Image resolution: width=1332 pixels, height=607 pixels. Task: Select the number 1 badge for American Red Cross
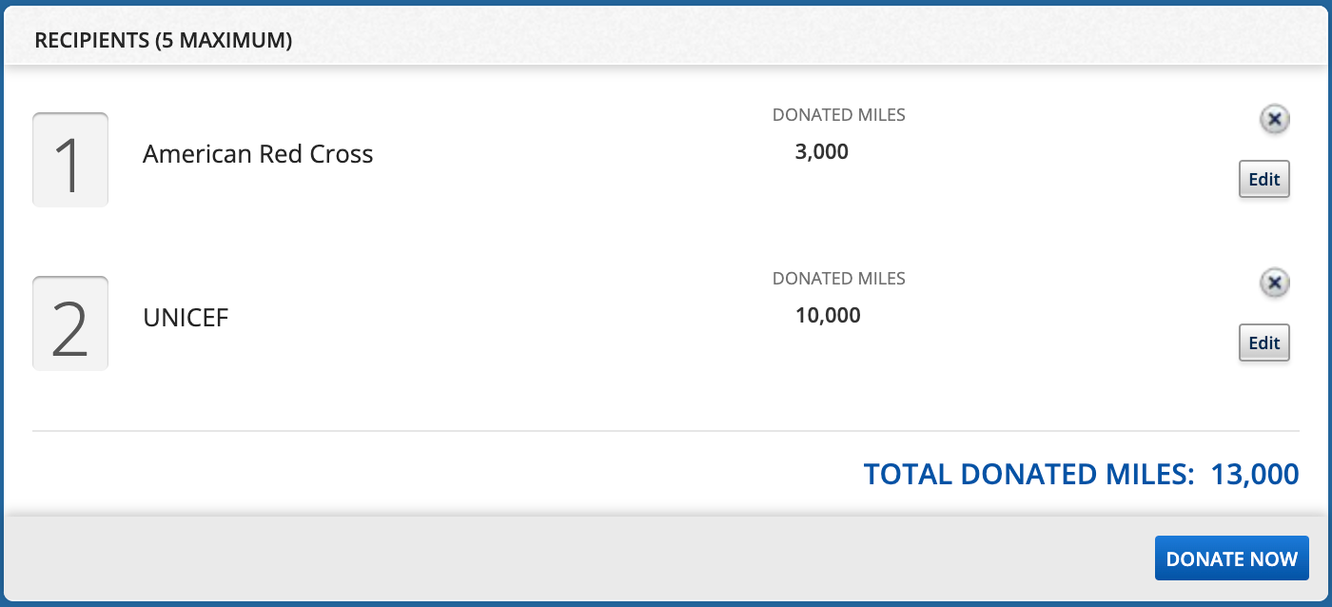(70, 159)
